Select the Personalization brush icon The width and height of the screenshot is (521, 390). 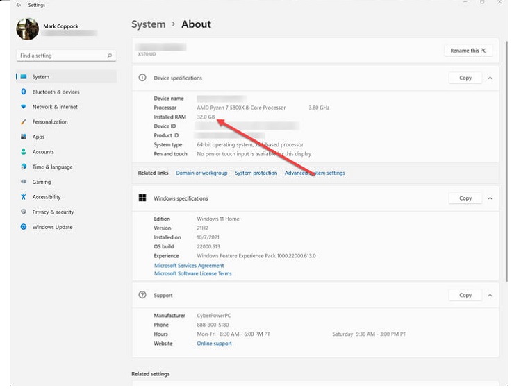(24, 122)
